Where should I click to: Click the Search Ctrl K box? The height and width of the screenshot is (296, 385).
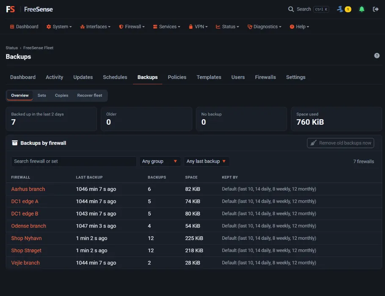coord(308,9)
